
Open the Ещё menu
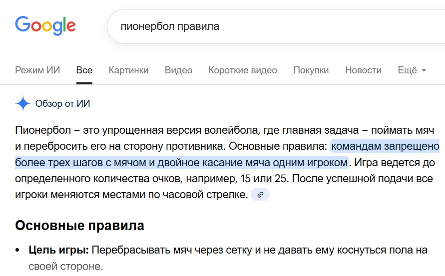tap(412, 70)
